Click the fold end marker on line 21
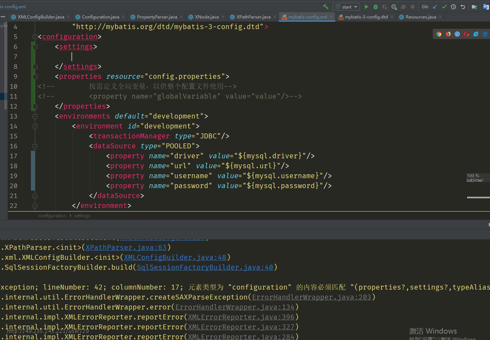This screenshot has height=340, width=490. pyautogui.click(x=35, y=196)
